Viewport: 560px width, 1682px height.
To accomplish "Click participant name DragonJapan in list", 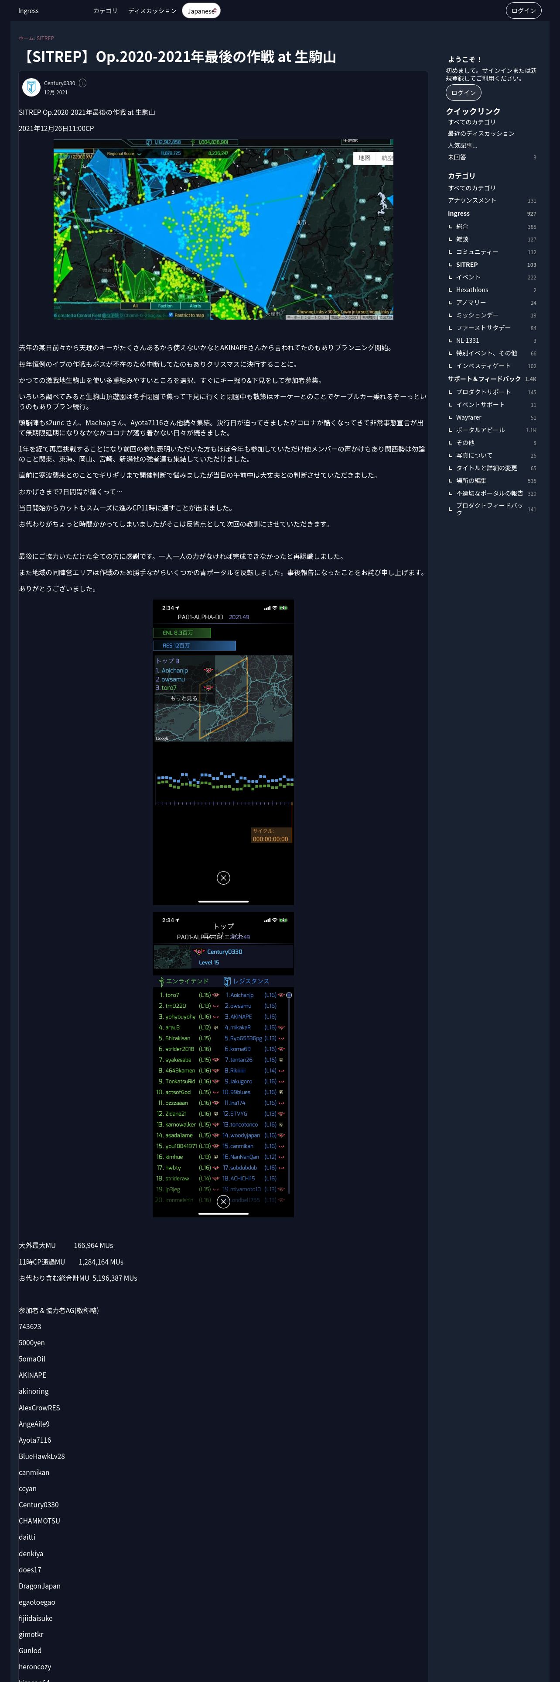I will point(40,1586).
